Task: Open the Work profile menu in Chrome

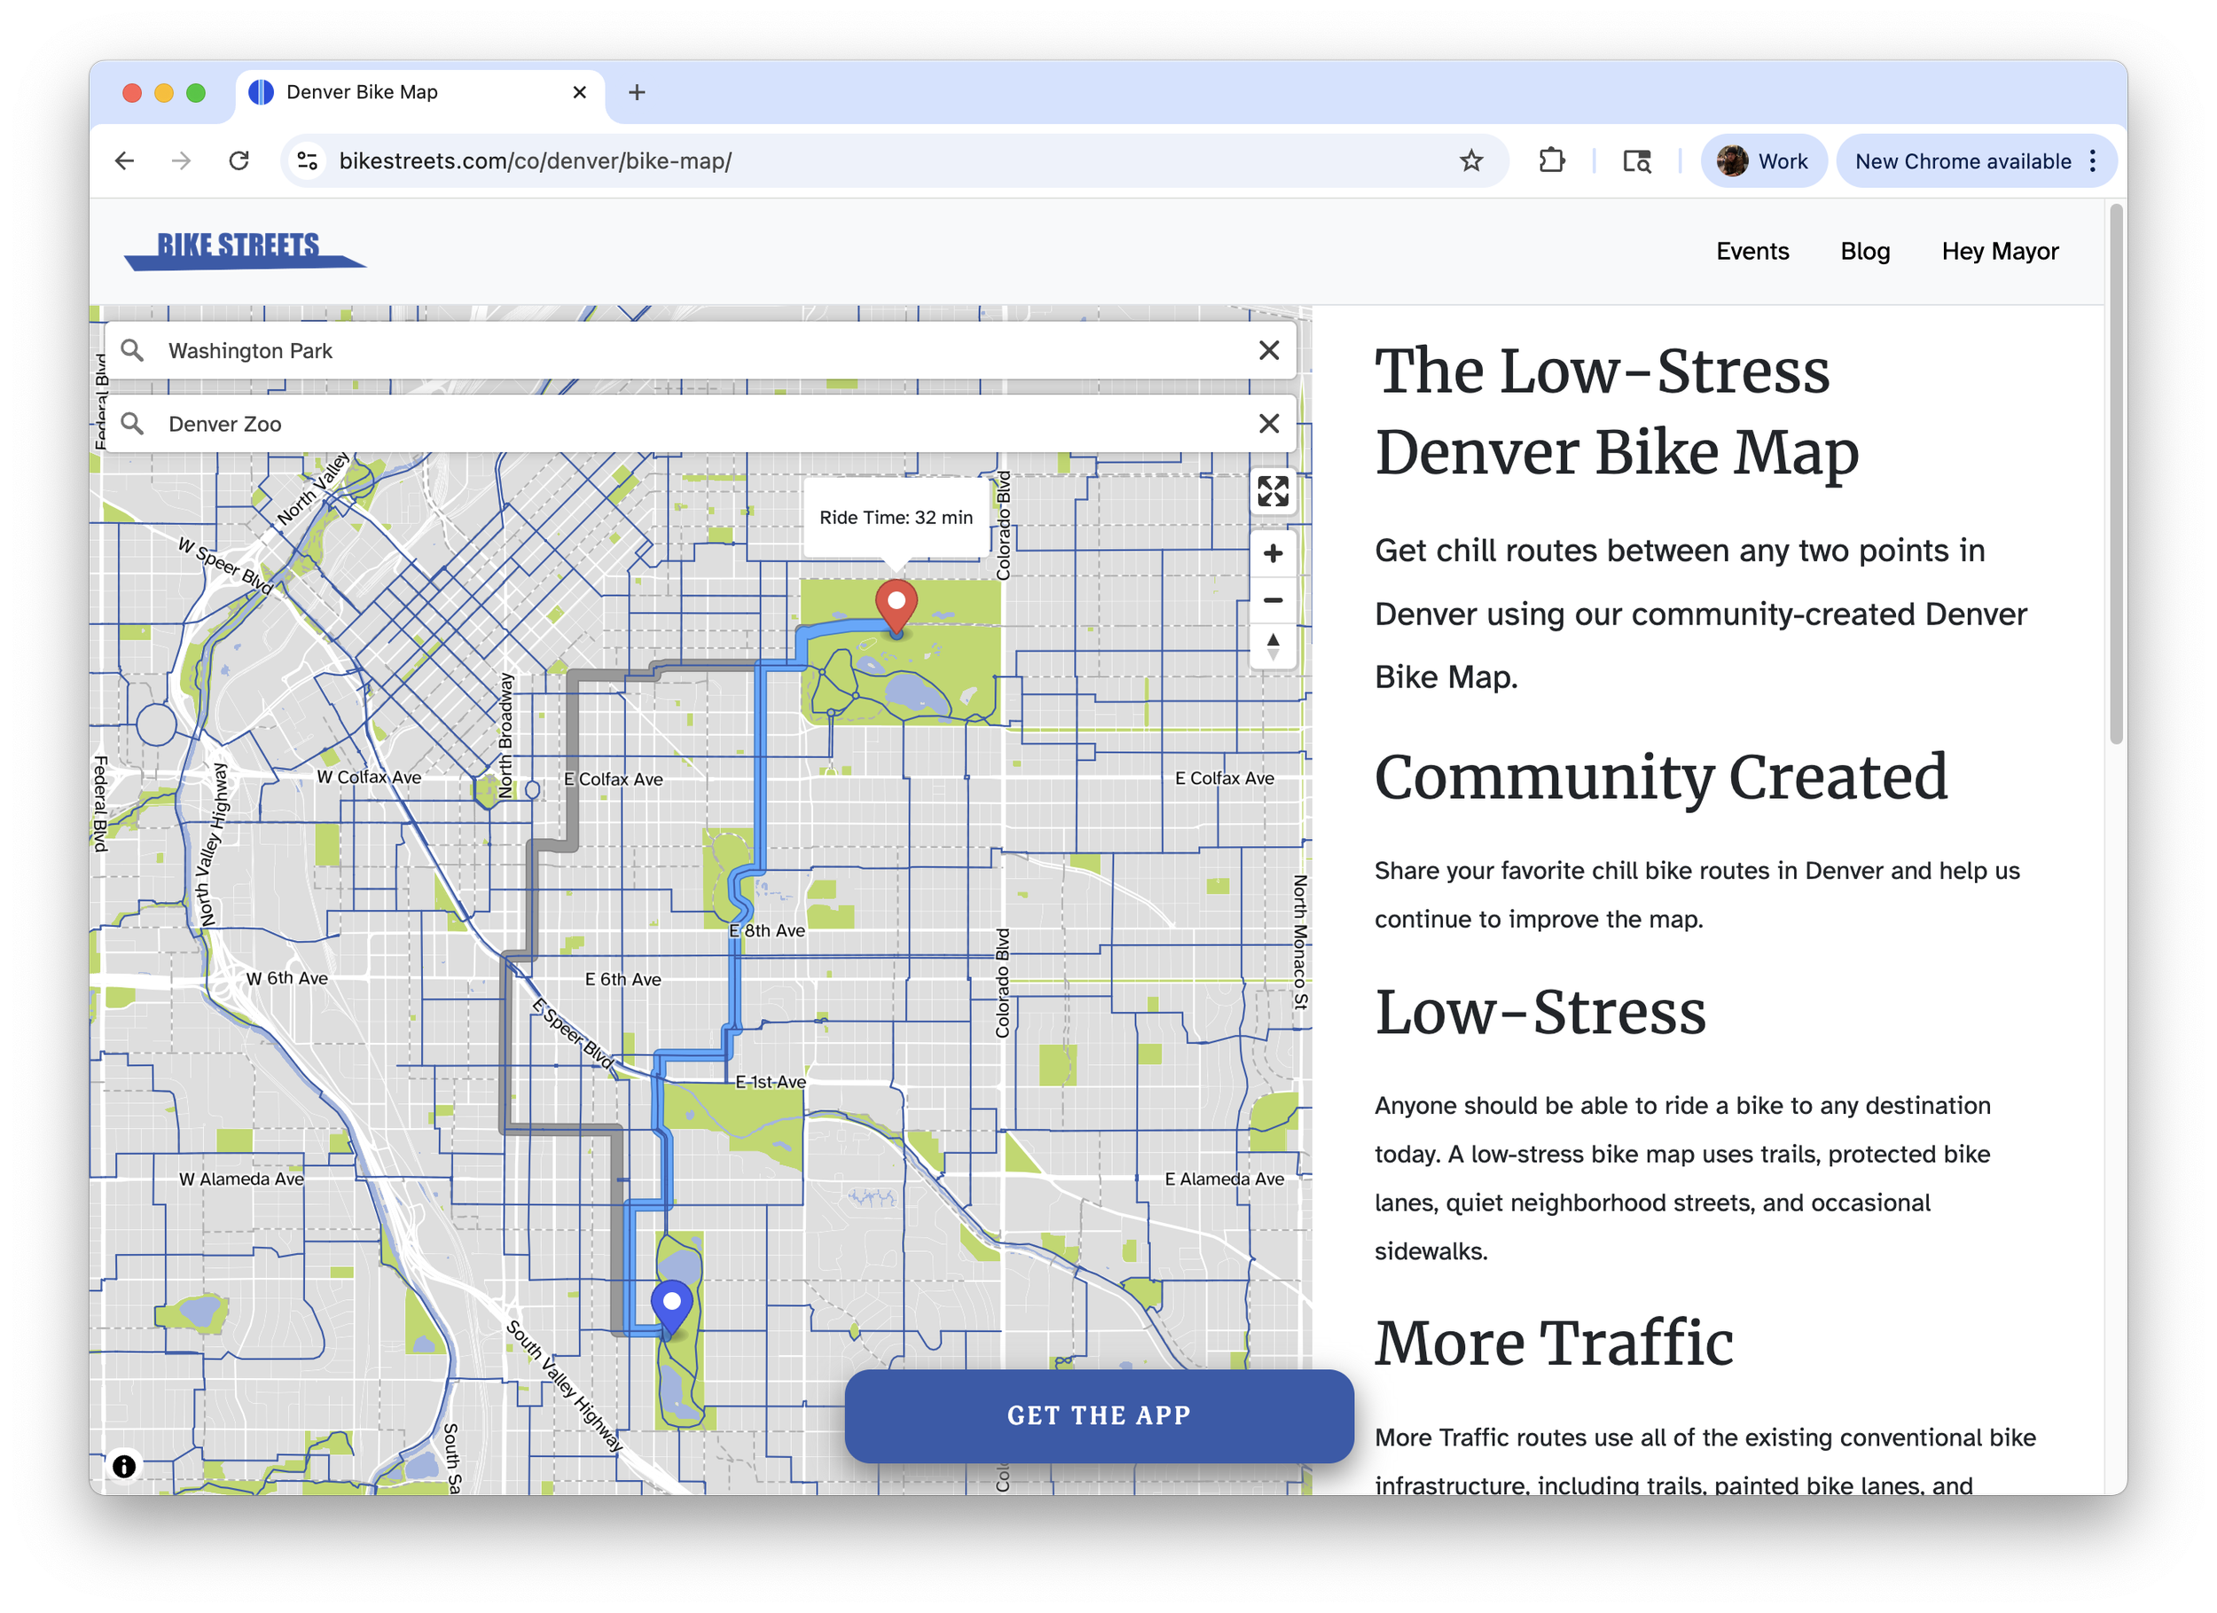Action: 1764,161
